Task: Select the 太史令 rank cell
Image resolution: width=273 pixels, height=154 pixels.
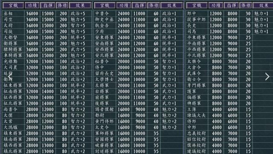Action: 102,128
